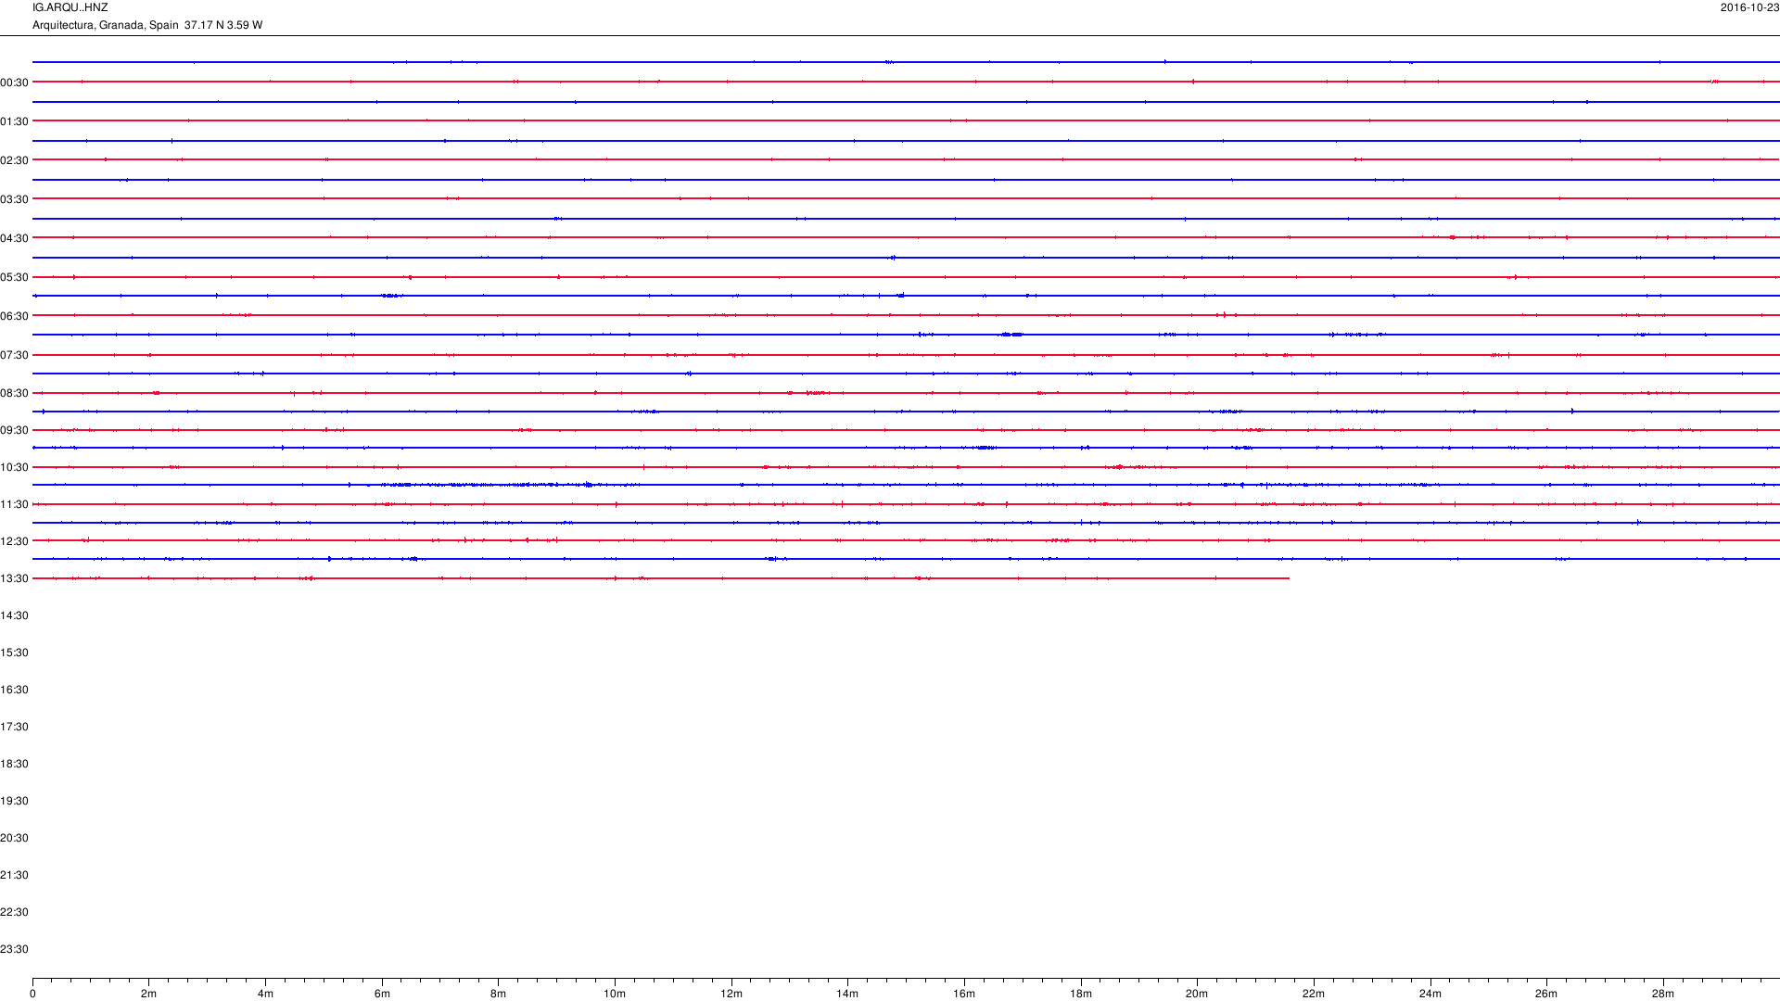The width and height of the screenshot is (1780, 1001).
Task: Select the 09:30 time row label
Action: pos(14,430)
